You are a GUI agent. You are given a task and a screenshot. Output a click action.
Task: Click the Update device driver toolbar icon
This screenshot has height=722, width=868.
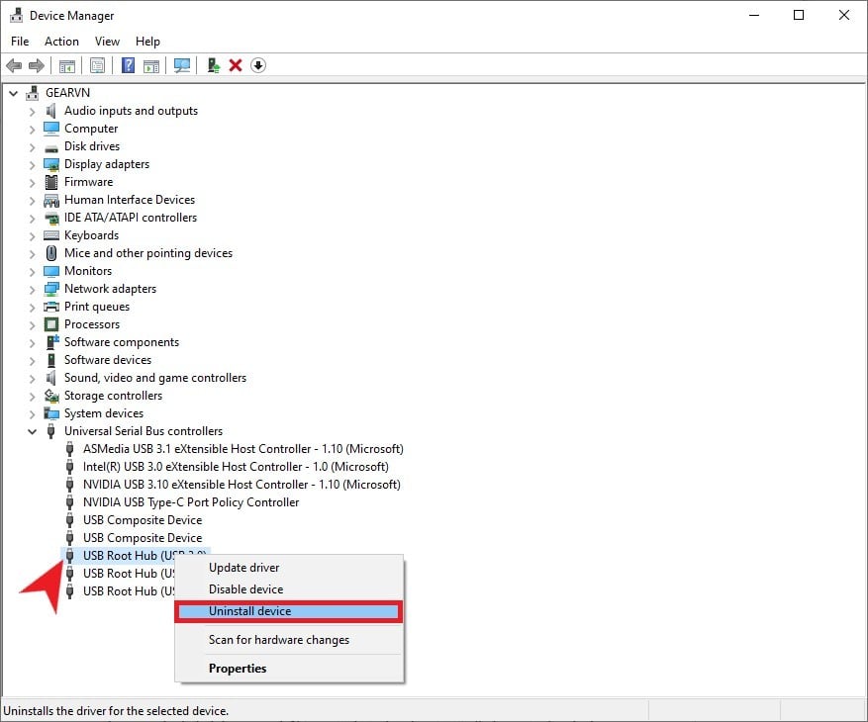pos(213,65)
